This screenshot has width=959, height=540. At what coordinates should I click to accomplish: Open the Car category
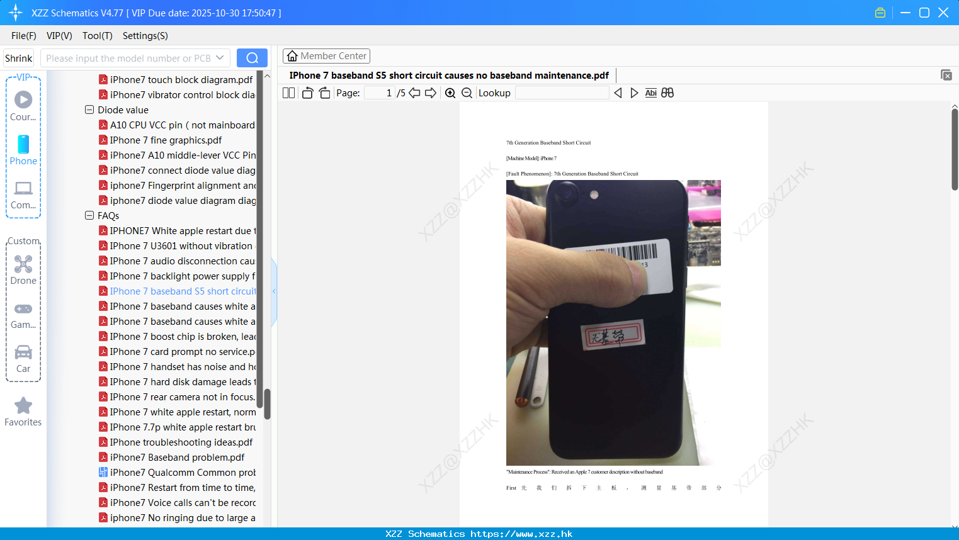[23, 359]
